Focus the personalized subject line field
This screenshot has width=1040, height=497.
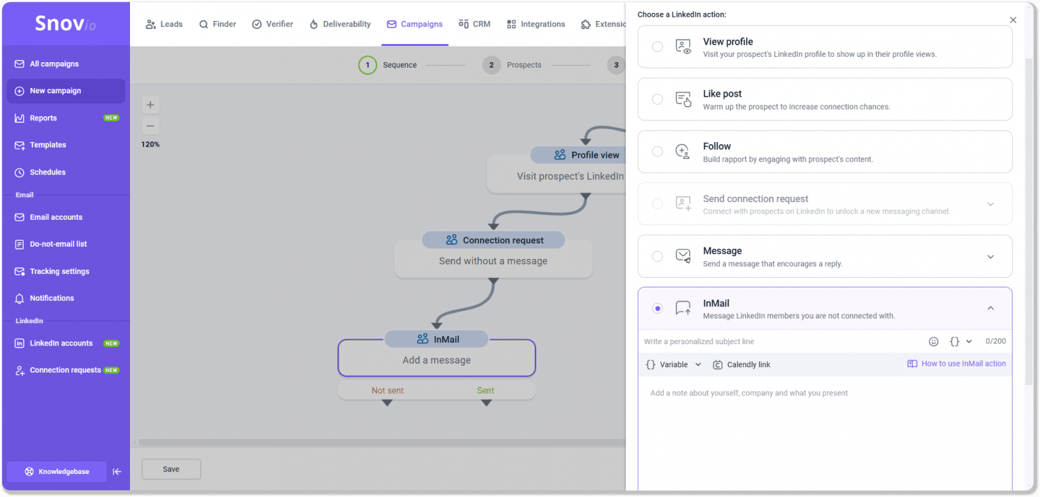782,341
